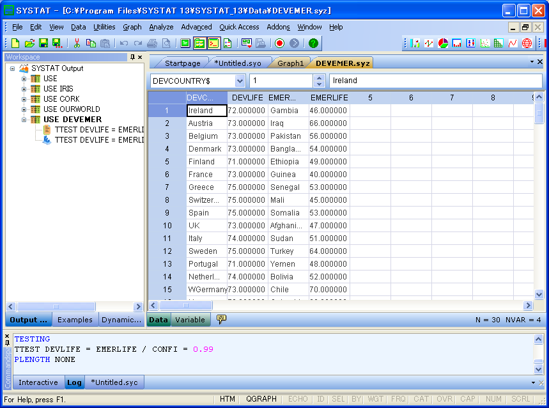
Task: Click the box plot graph icon
Action: coord(471,43)
